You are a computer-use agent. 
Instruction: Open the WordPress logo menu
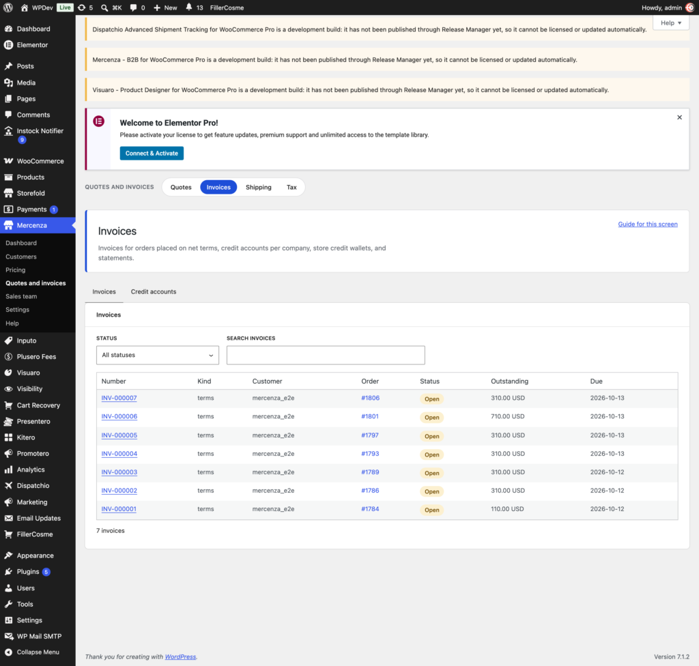tap(8, 8)
